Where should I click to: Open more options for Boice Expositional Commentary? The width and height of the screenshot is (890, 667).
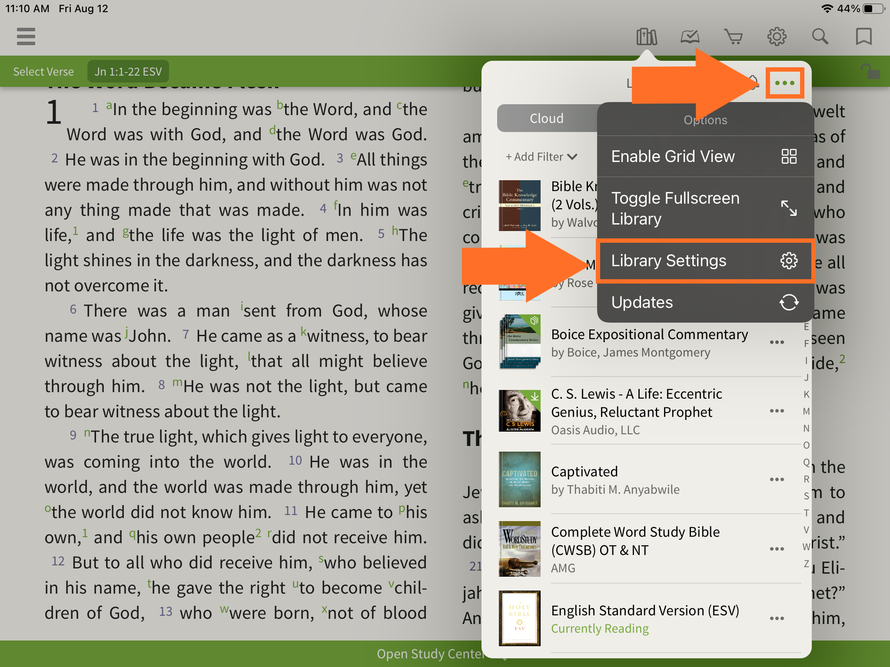pos(777,342)
